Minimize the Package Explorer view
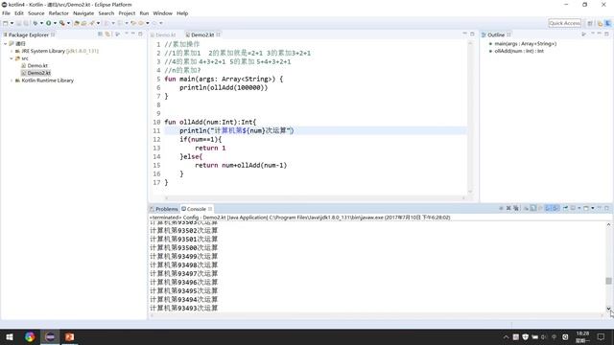 pyautogui.click(x=133, y=34)
